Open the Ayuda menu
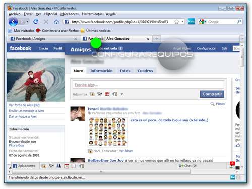This screenshot has height=189, width=252. point(110,14)
